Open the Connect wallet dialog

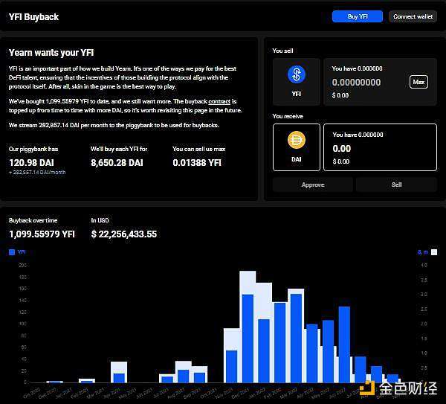413,16
